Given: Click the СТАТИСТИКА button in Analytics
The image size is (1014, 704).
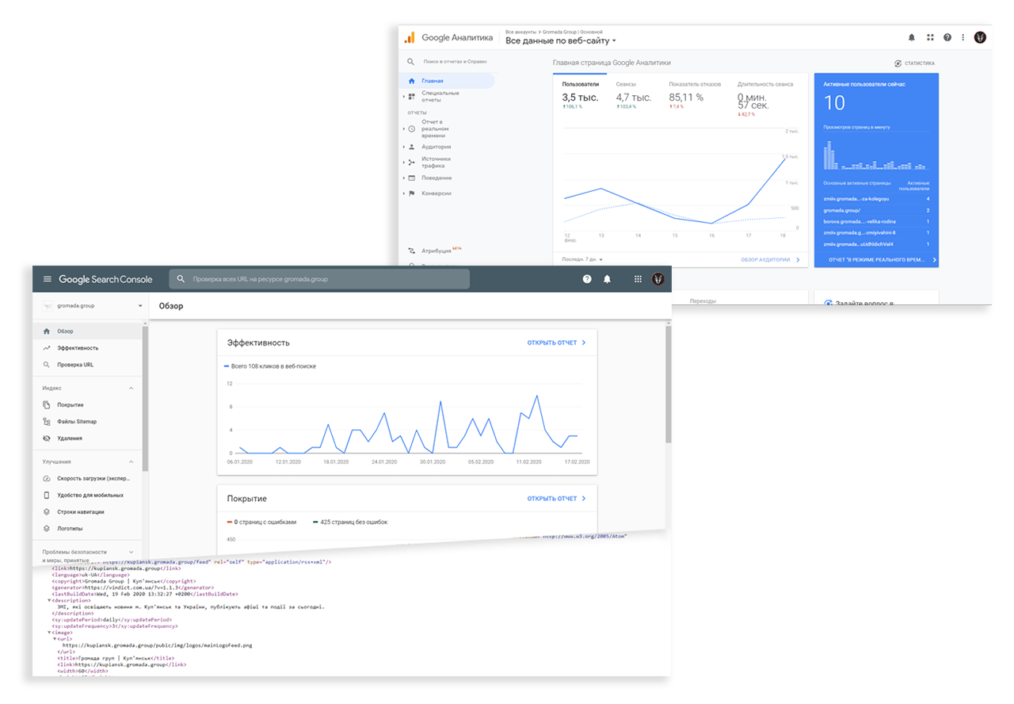Looking at the screenshot, I should [914, 63].
